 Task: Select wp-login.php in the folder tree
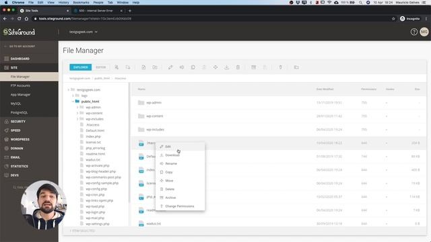click(x=96, y=212)
